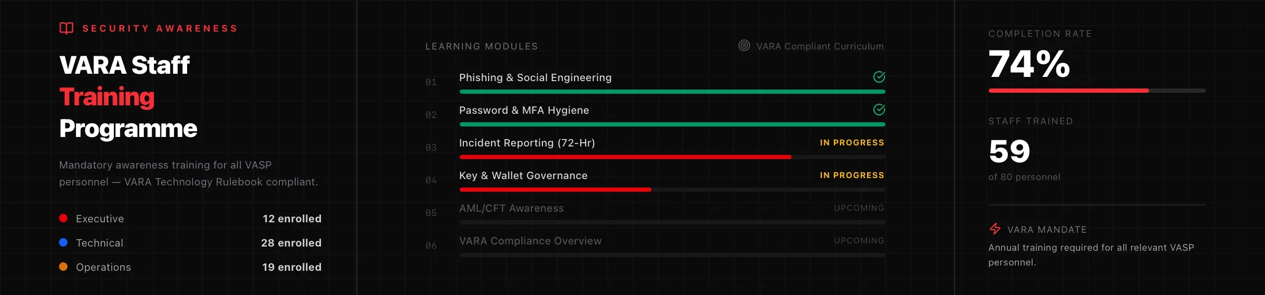
Task: Click the IN PROGRESS badge for Key & Wallet Governance
Action: pos(852,175)
